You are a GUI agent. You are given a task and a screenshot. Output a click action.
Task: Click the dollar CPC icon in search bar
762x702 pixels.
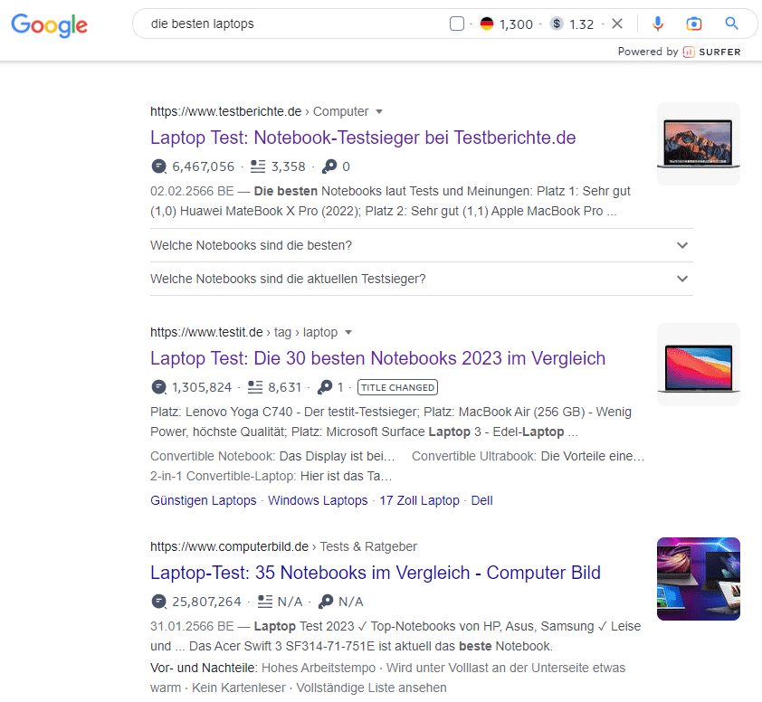click(557, 24)
